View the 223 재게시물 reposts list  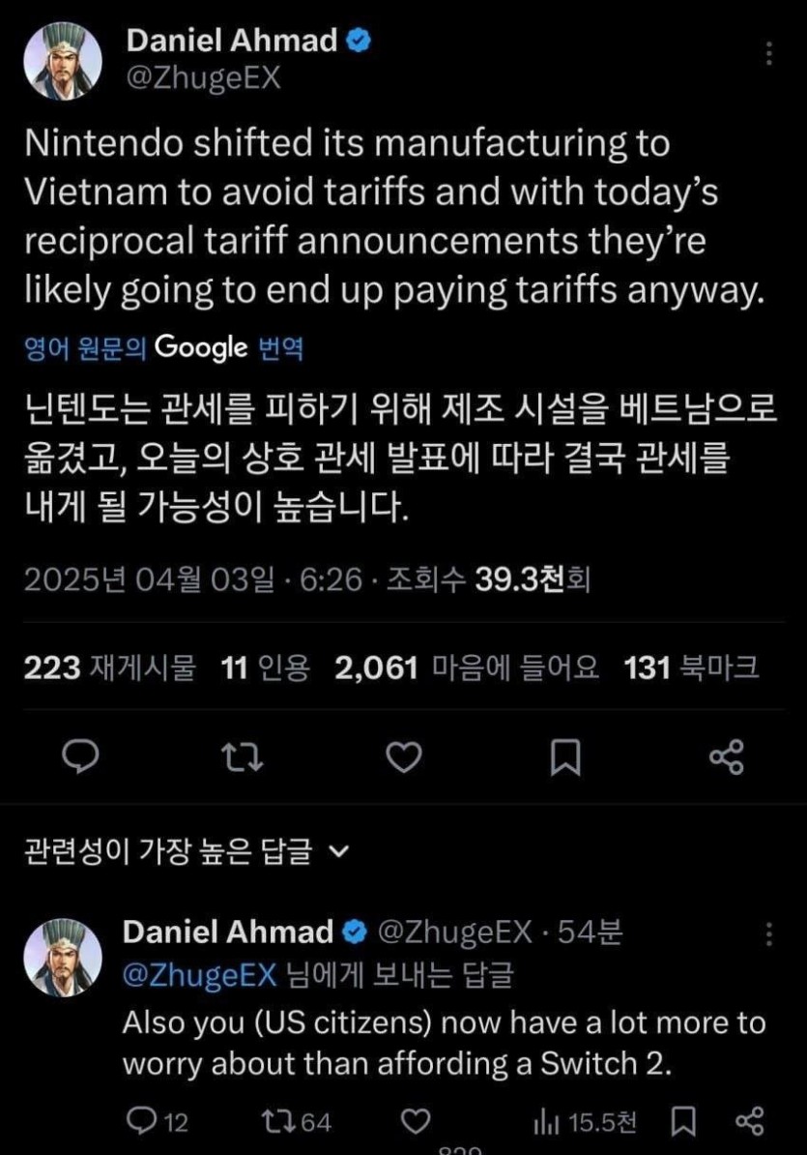point(109,667)
